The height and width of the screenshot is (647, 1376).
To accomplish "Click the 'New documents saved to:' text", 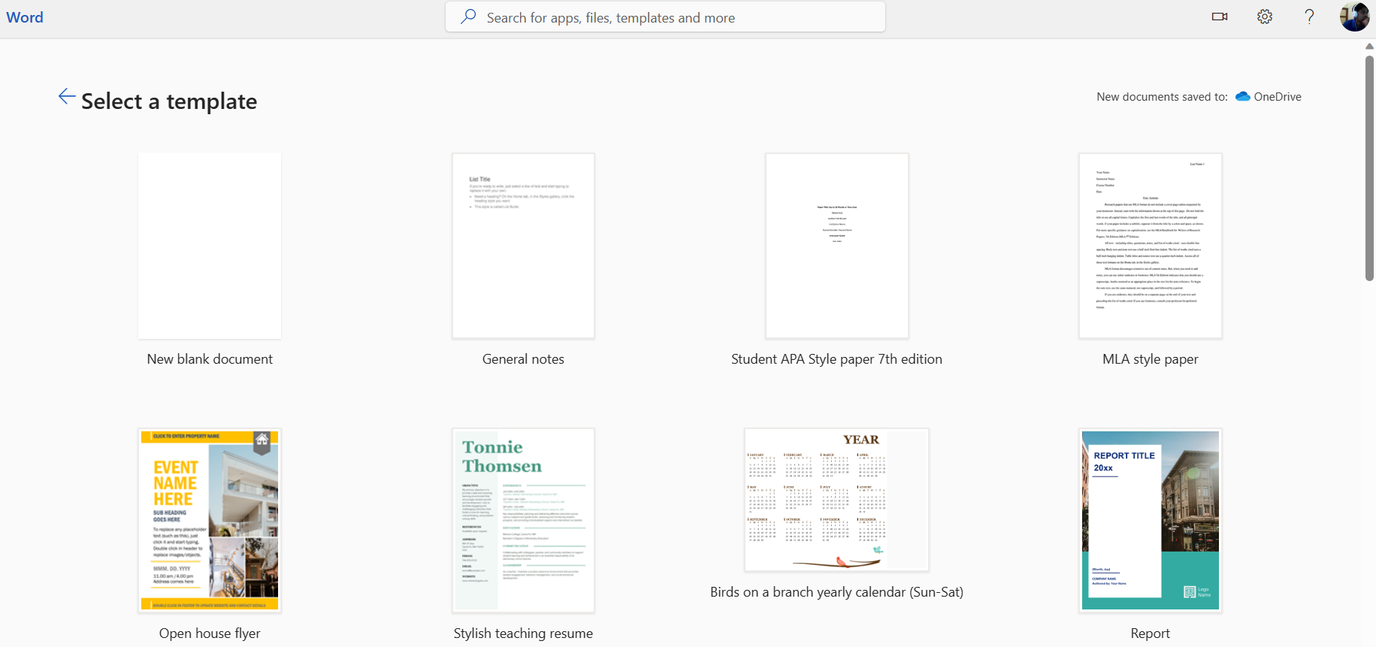I will coord(1162,97).
